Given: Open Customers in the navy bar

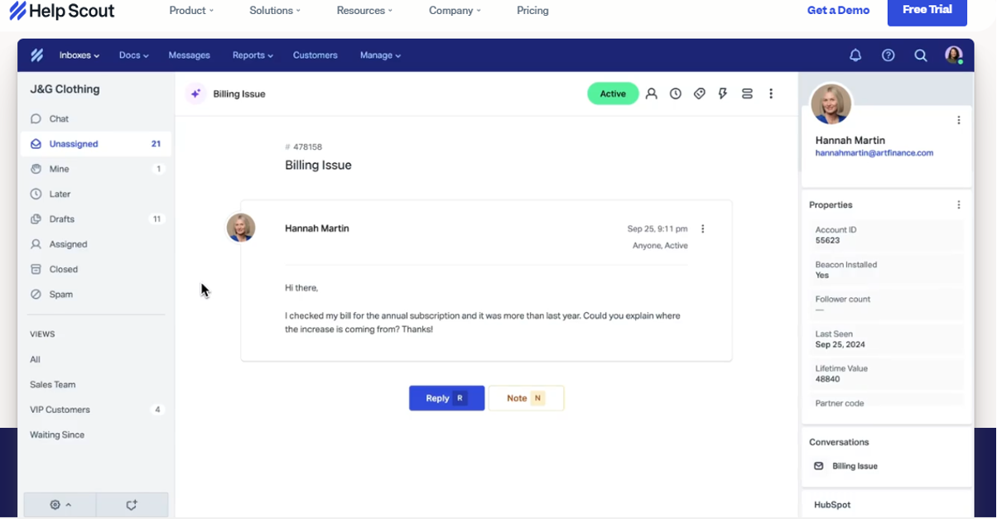Looking at the screenshot, I should click(315, 55).
